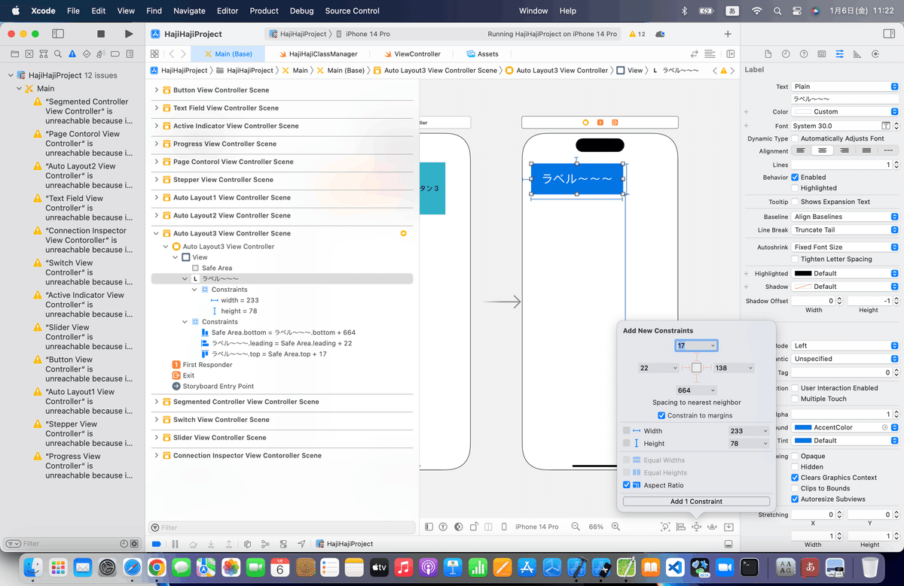Viewport: 904px width, 586px height.
Task: Open the Find navigator magnifier icon
Action: (x=57, y=54)
